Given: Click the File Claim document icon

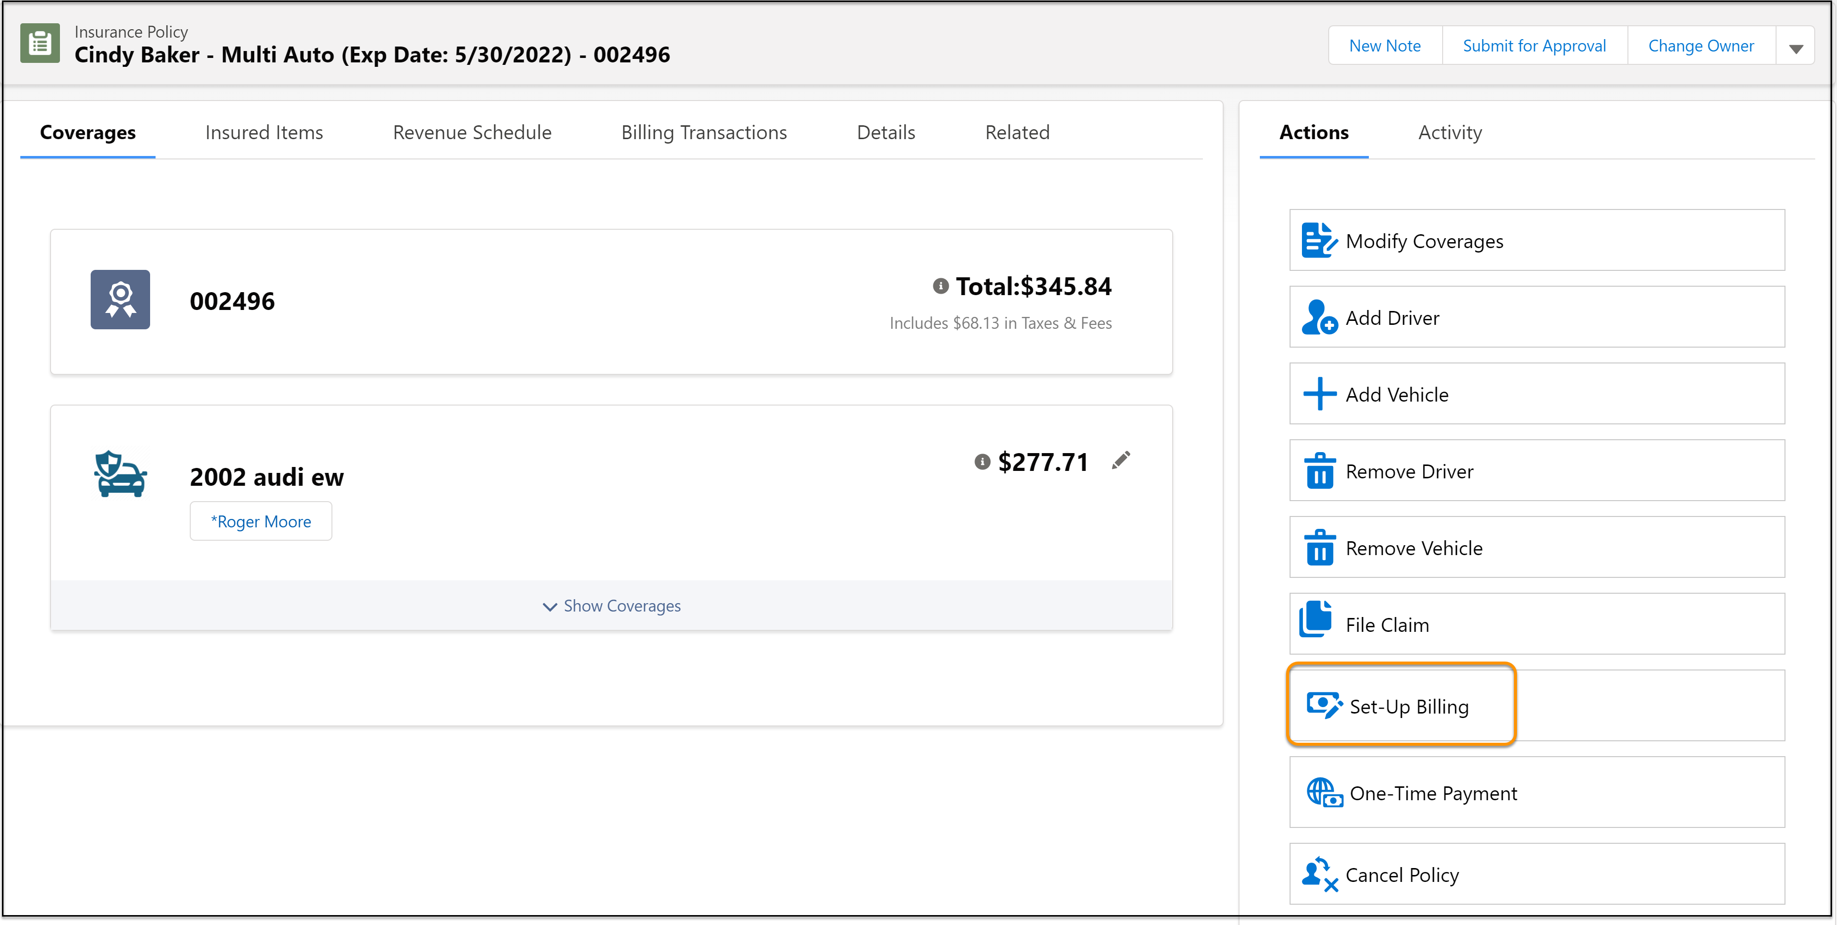Looking at the screenshot, I should [1316, 618].
